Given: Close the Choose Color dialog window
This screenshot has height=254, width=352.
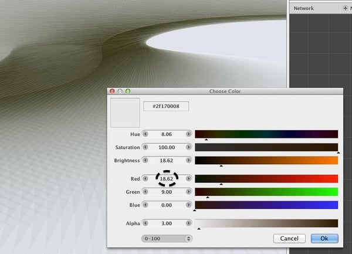Looking at the screenshot, I should (x=112, y=91).
